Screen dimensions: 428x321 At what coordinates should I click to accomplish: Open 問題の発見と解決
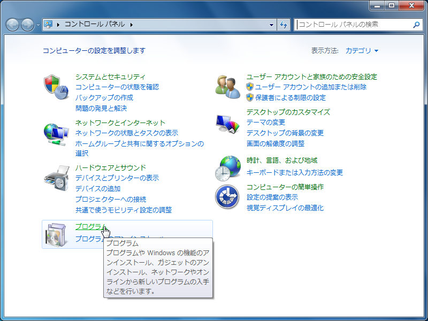pyautogui.click(x=101, y=109)
